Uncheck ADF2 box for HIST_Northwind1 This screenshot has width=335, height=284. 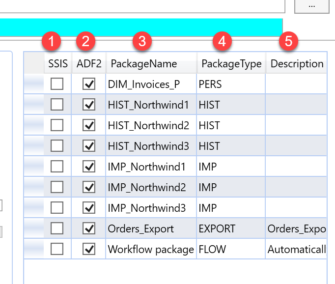[x=89, y=105]
